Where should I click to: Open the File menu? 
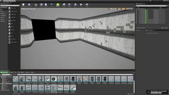coord(1,2)
